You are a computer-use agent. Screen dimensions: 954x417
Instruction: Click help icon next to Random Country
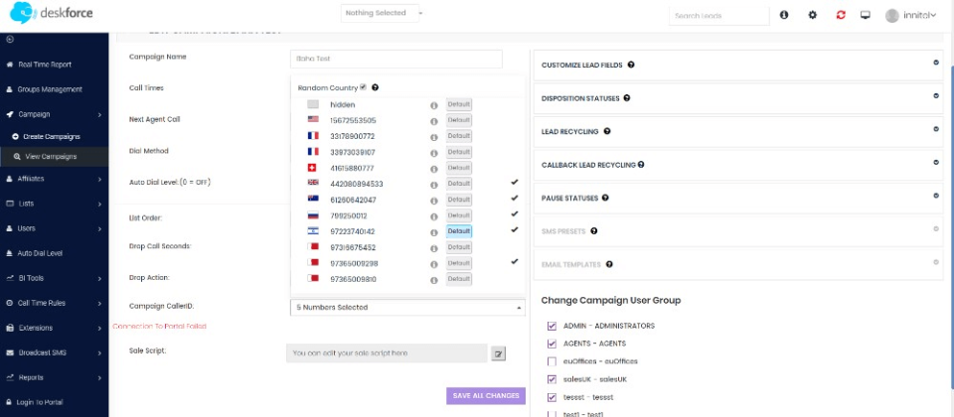click(375, 87)
